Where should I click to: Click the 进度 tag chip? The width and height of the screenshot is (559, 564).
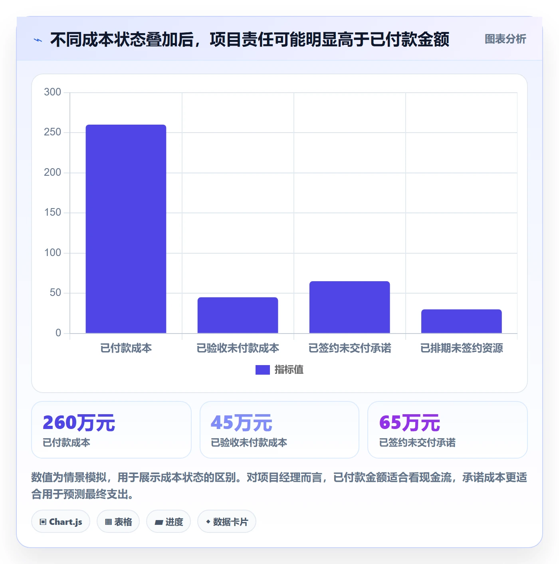[168, 522]
